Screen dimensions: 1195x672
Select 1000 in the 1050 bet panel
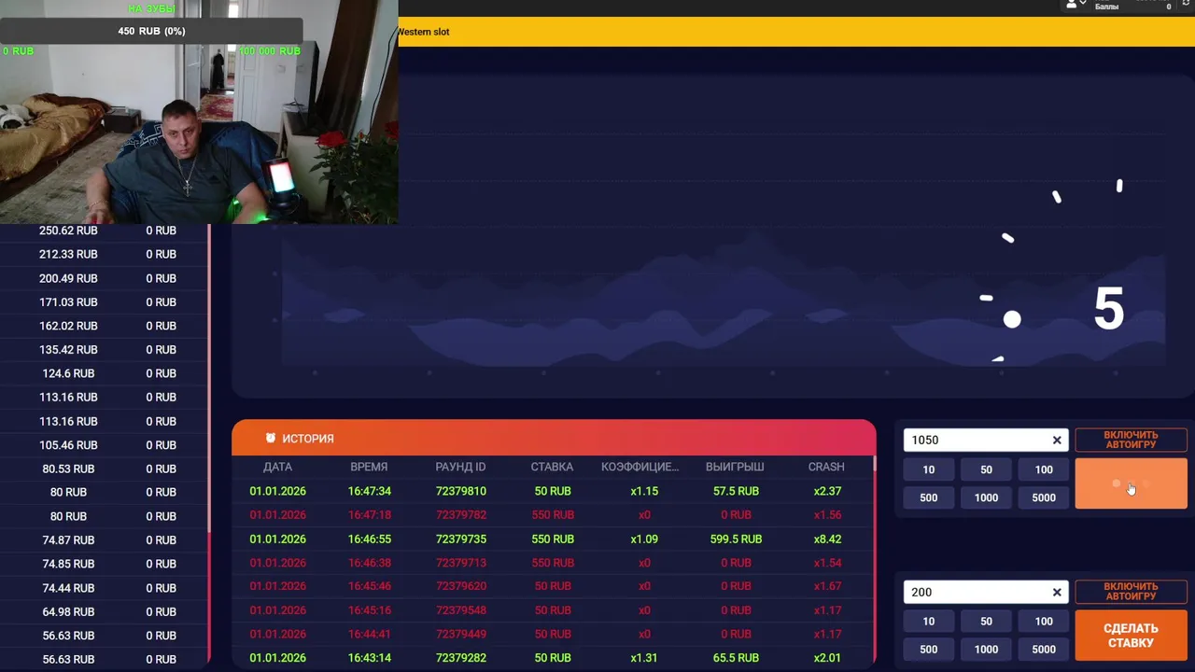[986, 497]
